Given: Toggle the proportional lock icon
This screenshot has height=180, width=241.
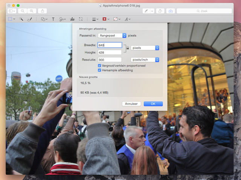Looking at the screenshot, I should tap(128, 48).
